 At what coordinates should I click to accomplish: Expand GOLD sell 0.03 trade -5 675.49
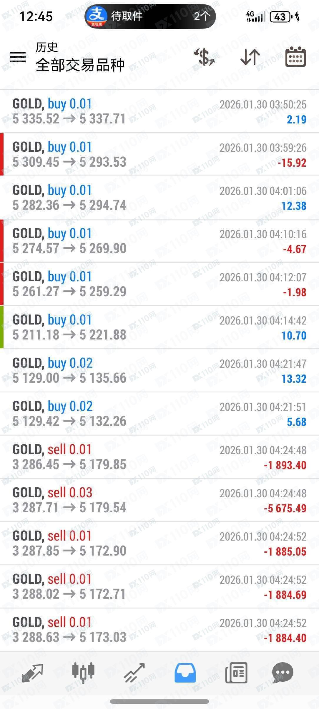point(159,500)
